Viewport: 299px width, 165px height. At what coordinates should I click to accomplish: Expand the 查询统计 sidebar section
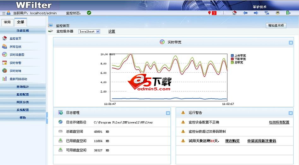tap(23, 87)
